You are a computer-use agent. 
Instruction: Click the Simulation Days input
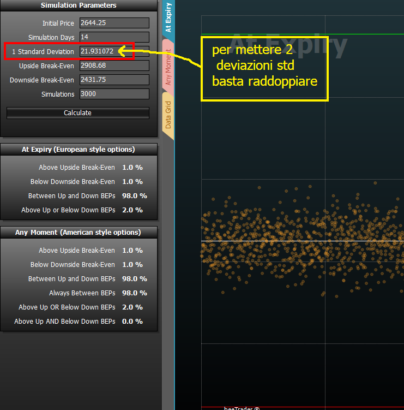tap(114, 37)
